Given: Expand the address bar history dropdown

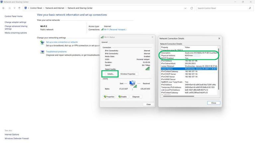Looking at the screenshot, I should [185, 8].
